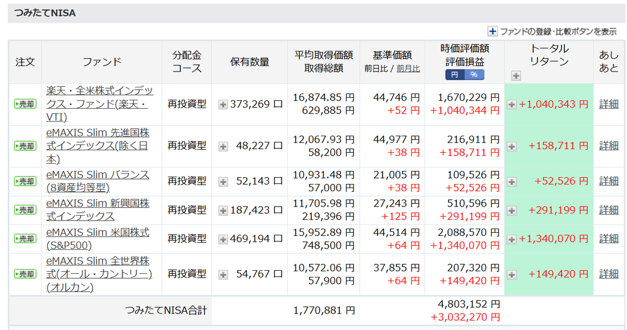This screenshot has width=627, height=330.
Task: Expand total return plus icon beside +291,199 円
Action: click(511, 210)
